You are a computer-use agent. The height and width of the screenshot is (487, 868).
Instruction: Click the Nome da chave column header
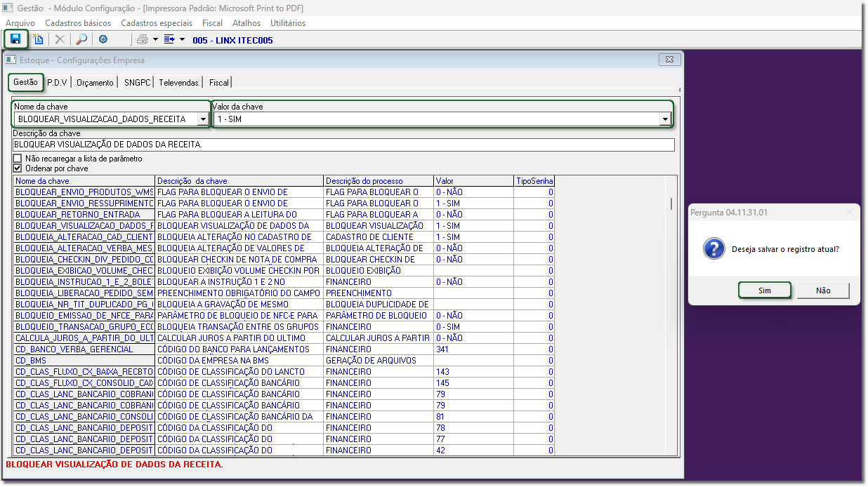[x=84, y=181]
